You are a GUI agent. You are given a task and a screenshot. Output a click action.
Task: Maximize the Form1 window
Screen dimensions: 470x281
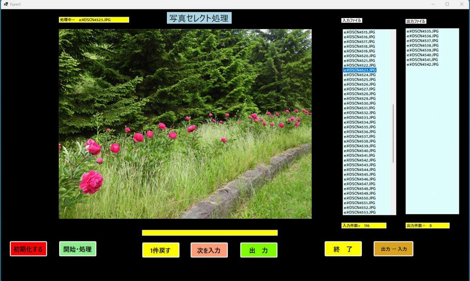click(447, 4)
